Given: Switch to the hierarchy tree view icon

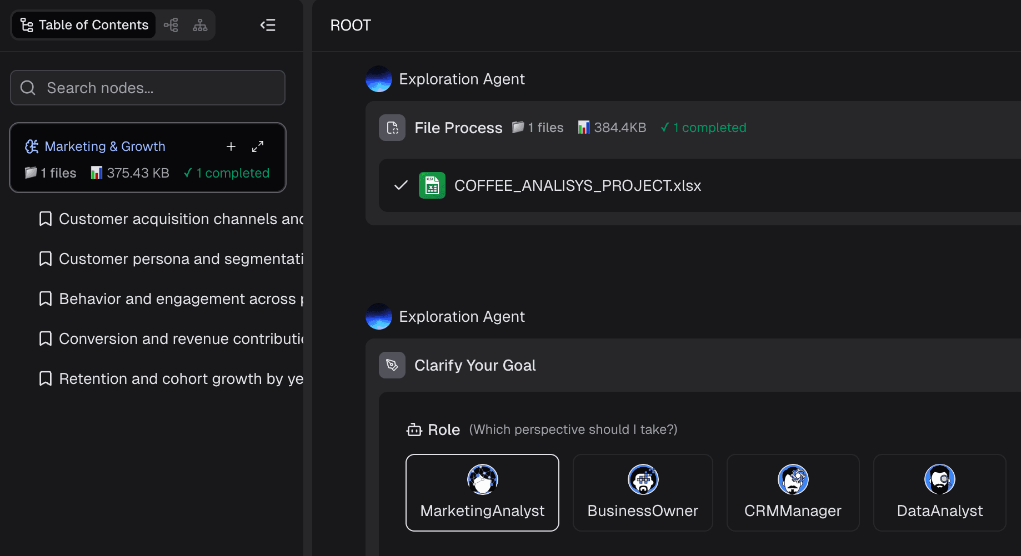Looking at the screenshot, I should coord(200,25).
